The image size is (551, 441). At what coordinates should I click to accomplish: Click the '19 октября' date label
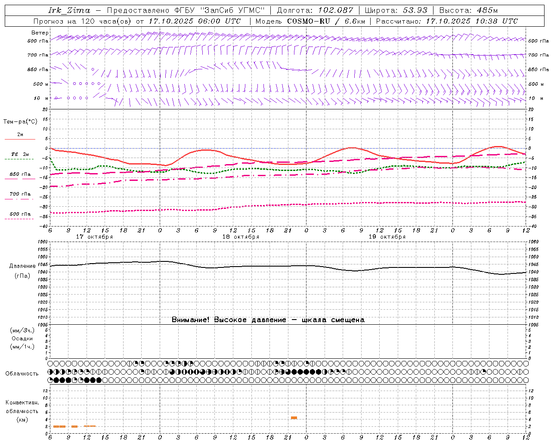pos(387,237)
